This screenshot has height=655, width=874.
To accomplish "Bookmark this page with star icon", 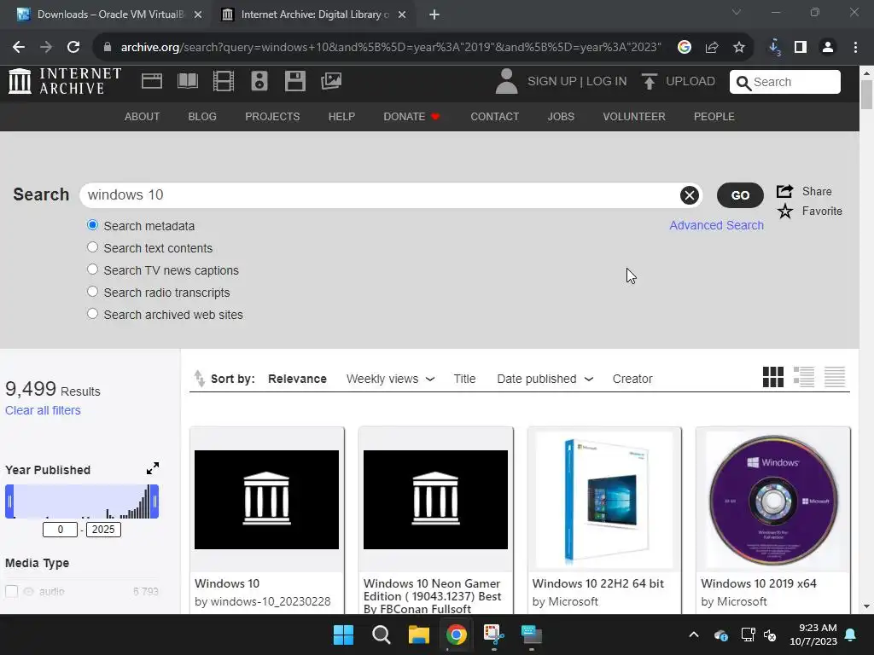I will 738,48.
